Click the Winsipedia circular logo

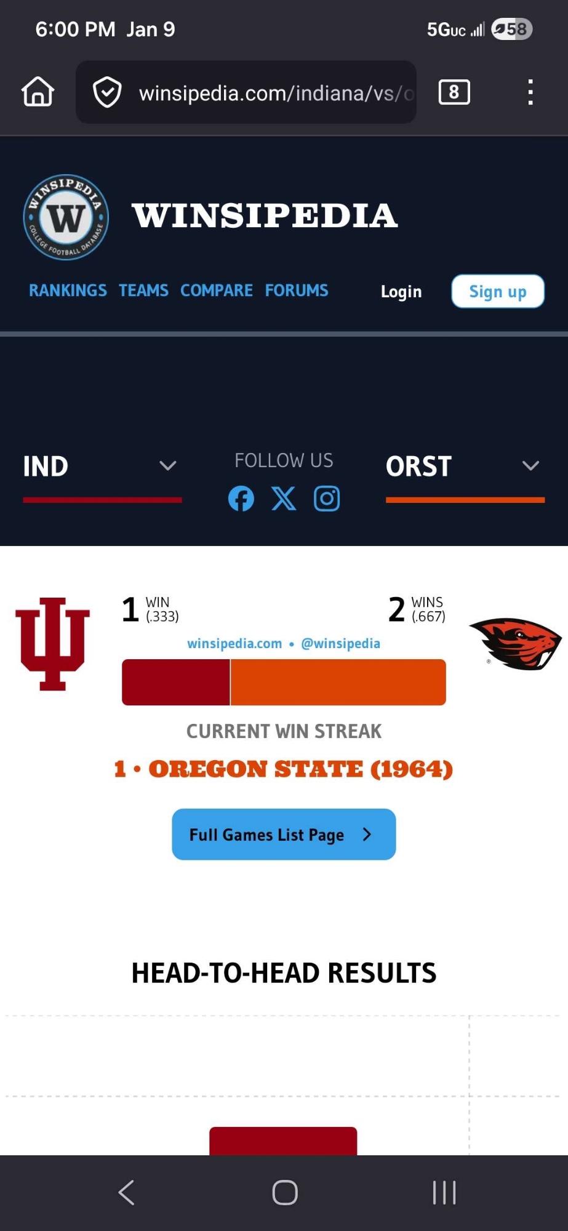[66, 217]
